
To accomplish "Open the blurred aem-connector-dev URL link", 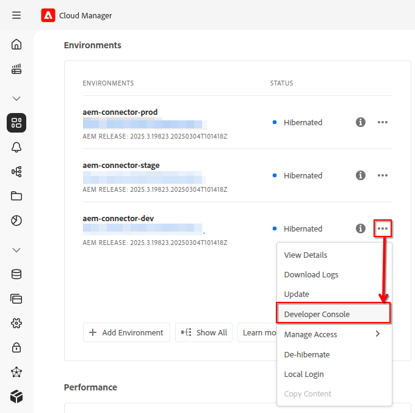I will [143, 229].
